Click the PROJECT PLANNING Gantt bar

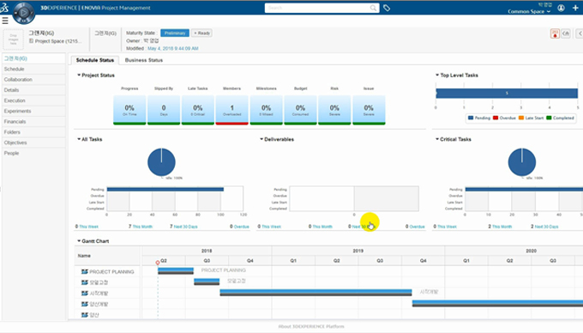click(176, 271)
